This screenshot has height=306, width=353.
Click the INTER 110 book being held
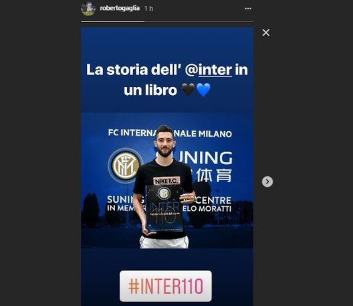click(164, 208)
